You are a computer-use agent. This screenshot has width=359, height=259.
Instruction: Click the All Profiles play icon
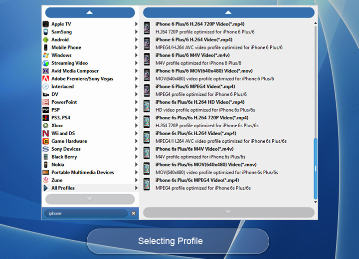coord(46,188)
